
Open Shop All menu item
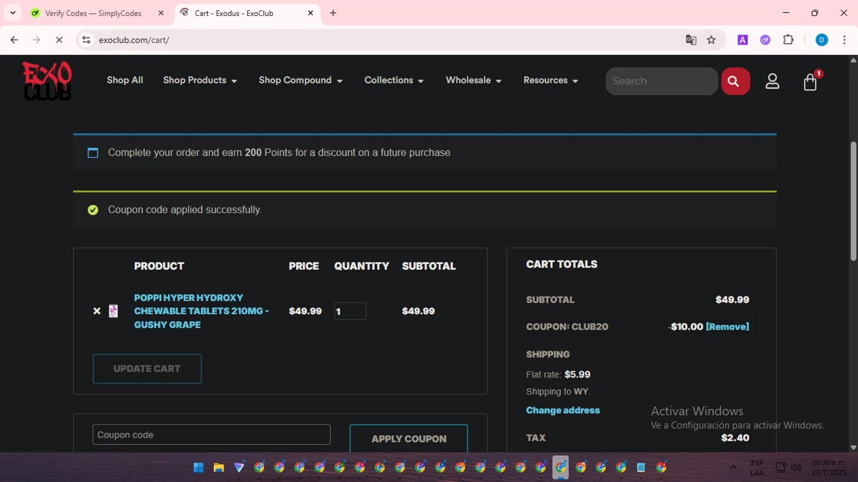[x=125, y=80]
